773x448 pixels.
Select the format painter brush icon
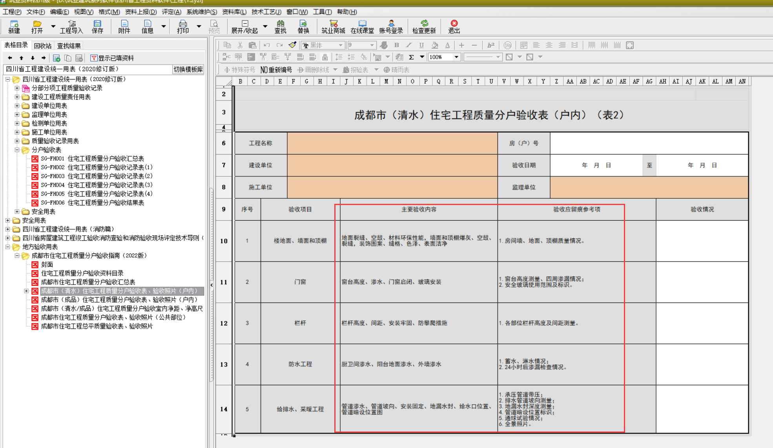(x=292, y=45)
